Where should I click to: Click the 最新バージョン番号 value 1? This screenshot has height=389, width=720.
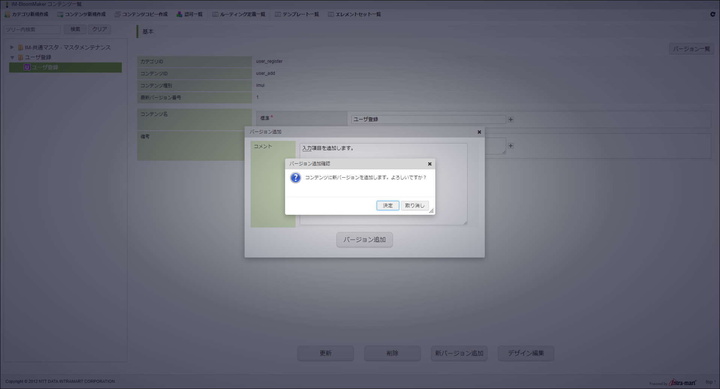(x=257, y=97)
